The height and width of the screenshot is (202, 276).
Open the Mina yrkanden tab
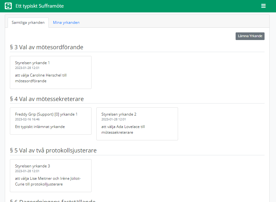tap(66, 23)
